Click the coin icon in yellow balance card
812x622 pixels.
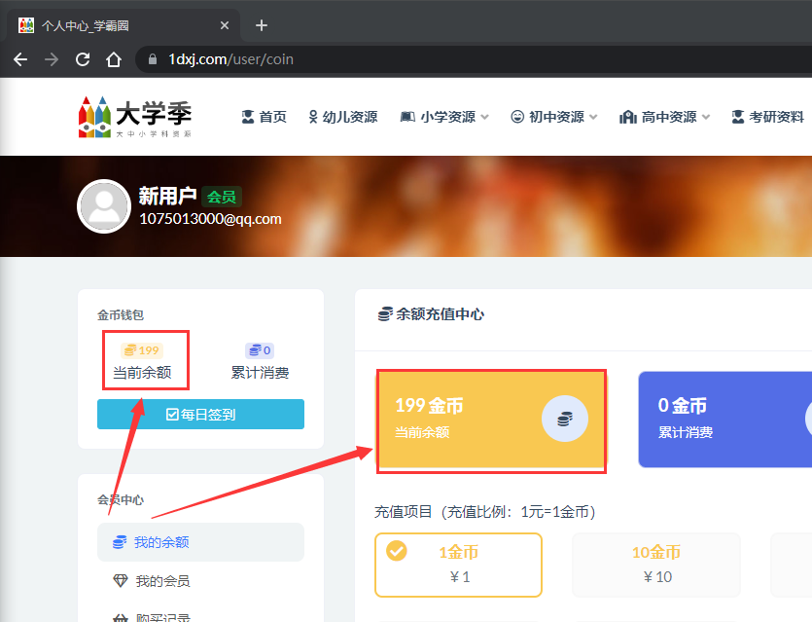[564, 420]
